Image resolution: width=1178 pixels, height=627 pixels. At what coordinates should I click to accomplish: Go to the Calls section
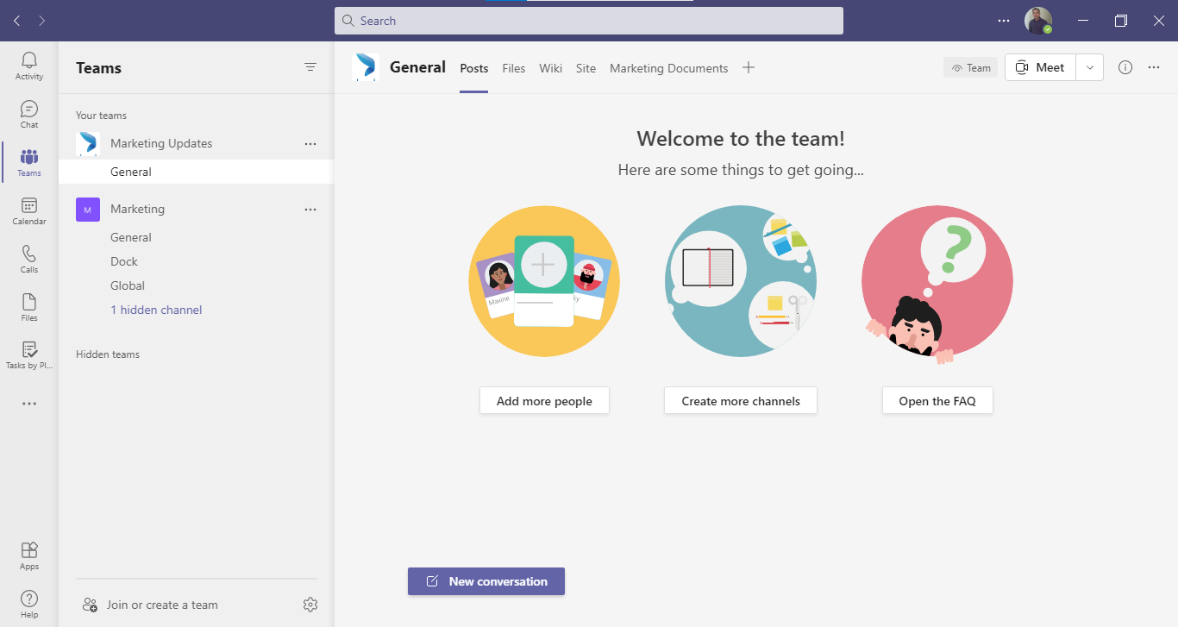click(x=28, y=258)
